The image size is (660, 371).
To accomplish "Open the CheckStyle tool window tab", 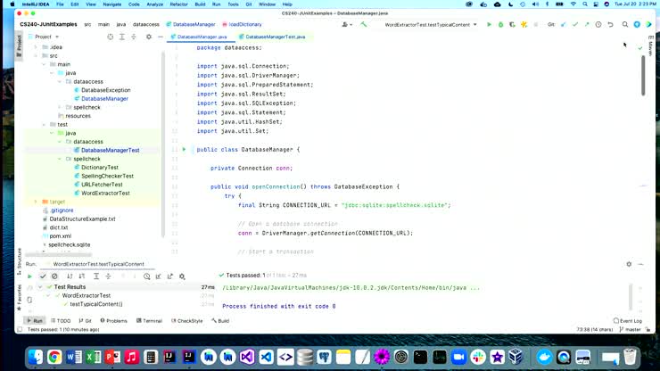I will [187, 321].
